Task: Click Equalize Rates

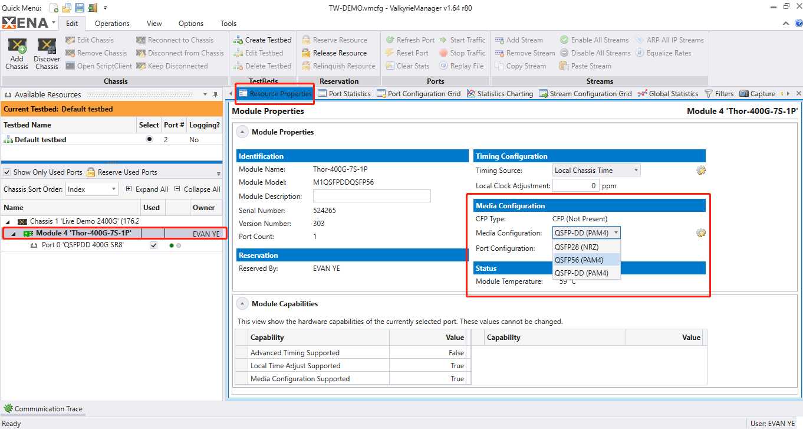Action: click(663, 53)
